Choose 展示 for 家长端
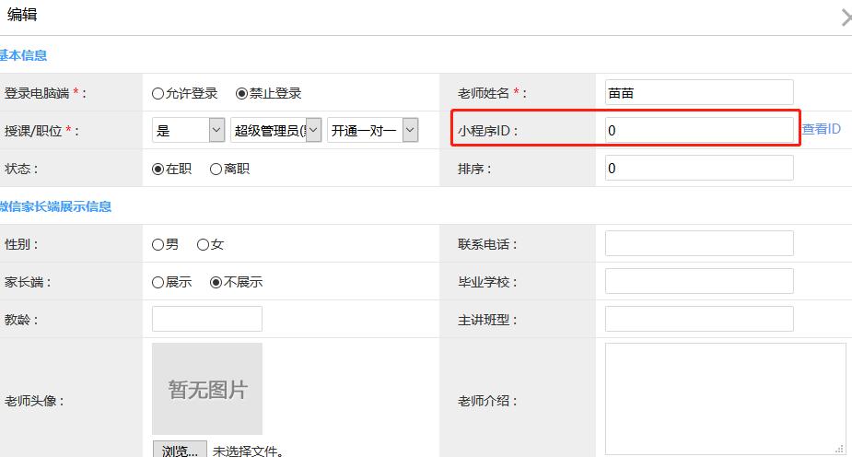 click(x=158, y=282)
